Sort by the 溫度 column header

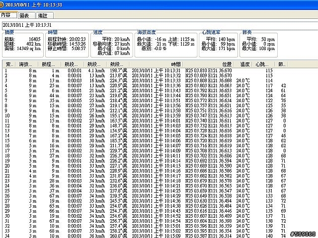(243, 64)
